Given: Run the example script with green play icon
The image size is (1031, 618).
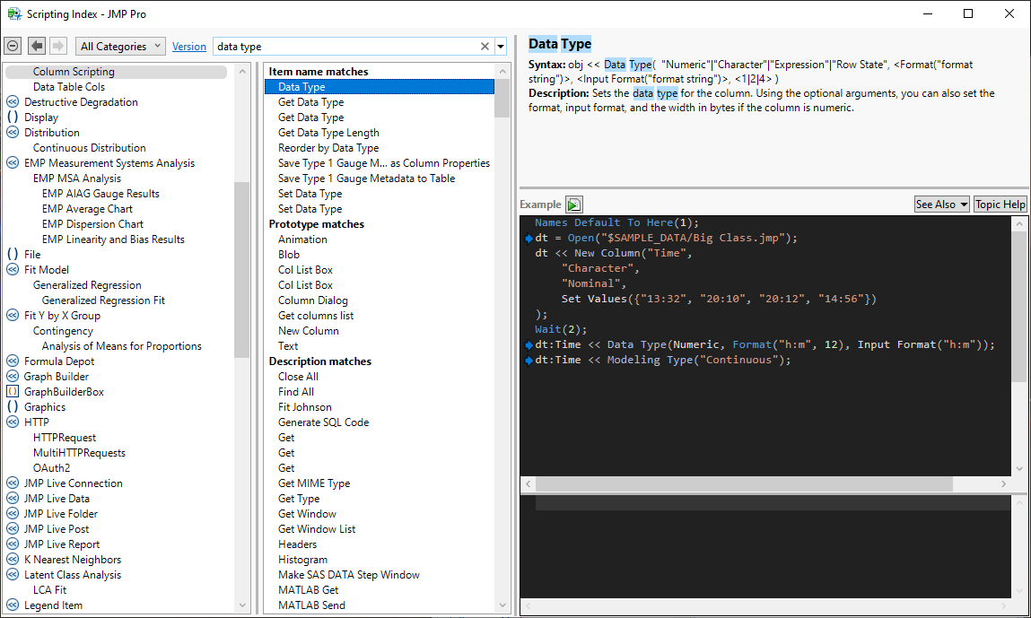Looking at the screenshot, I should 574,205.
